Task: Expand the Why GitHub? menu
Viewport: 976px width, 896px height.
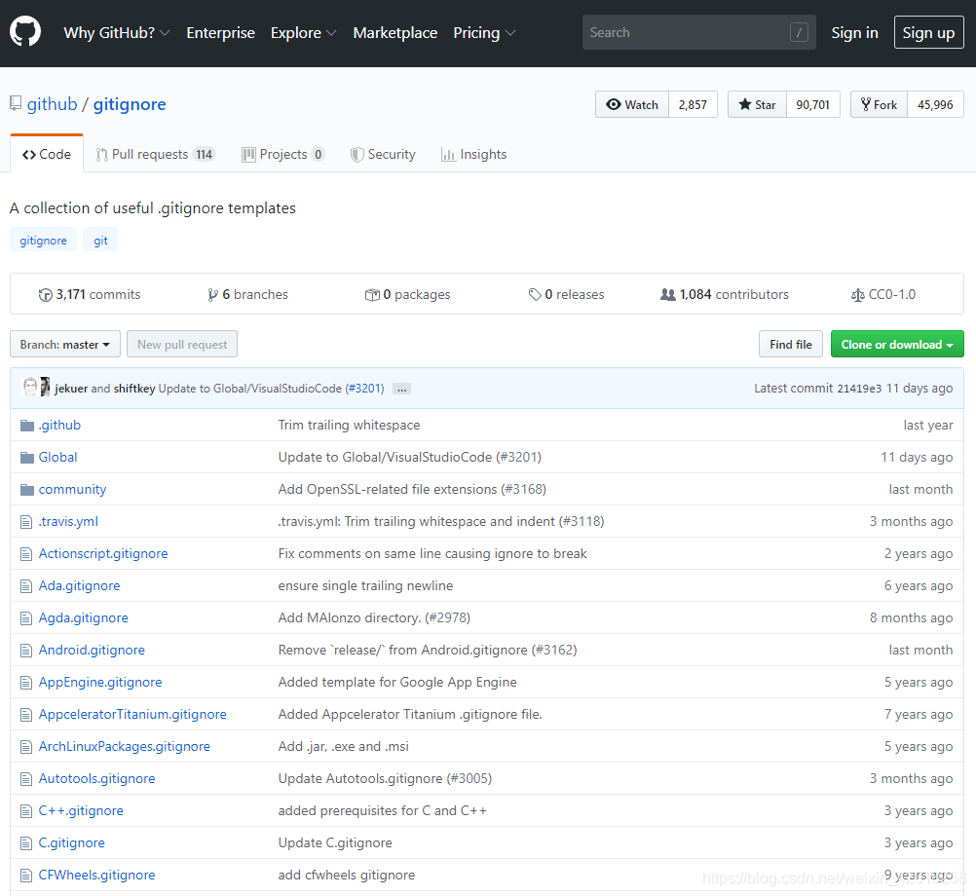Action: (116, 32)
